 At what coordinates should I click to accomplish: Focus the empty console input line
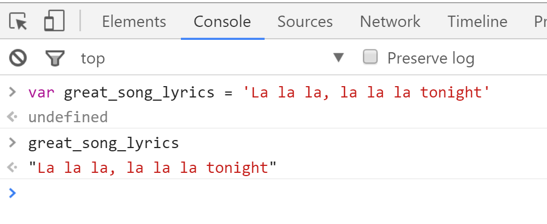[270, 193]
